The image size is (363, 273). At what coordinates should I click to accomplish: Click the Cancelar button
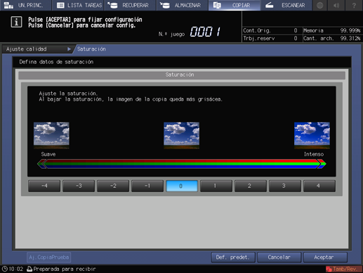279,258
